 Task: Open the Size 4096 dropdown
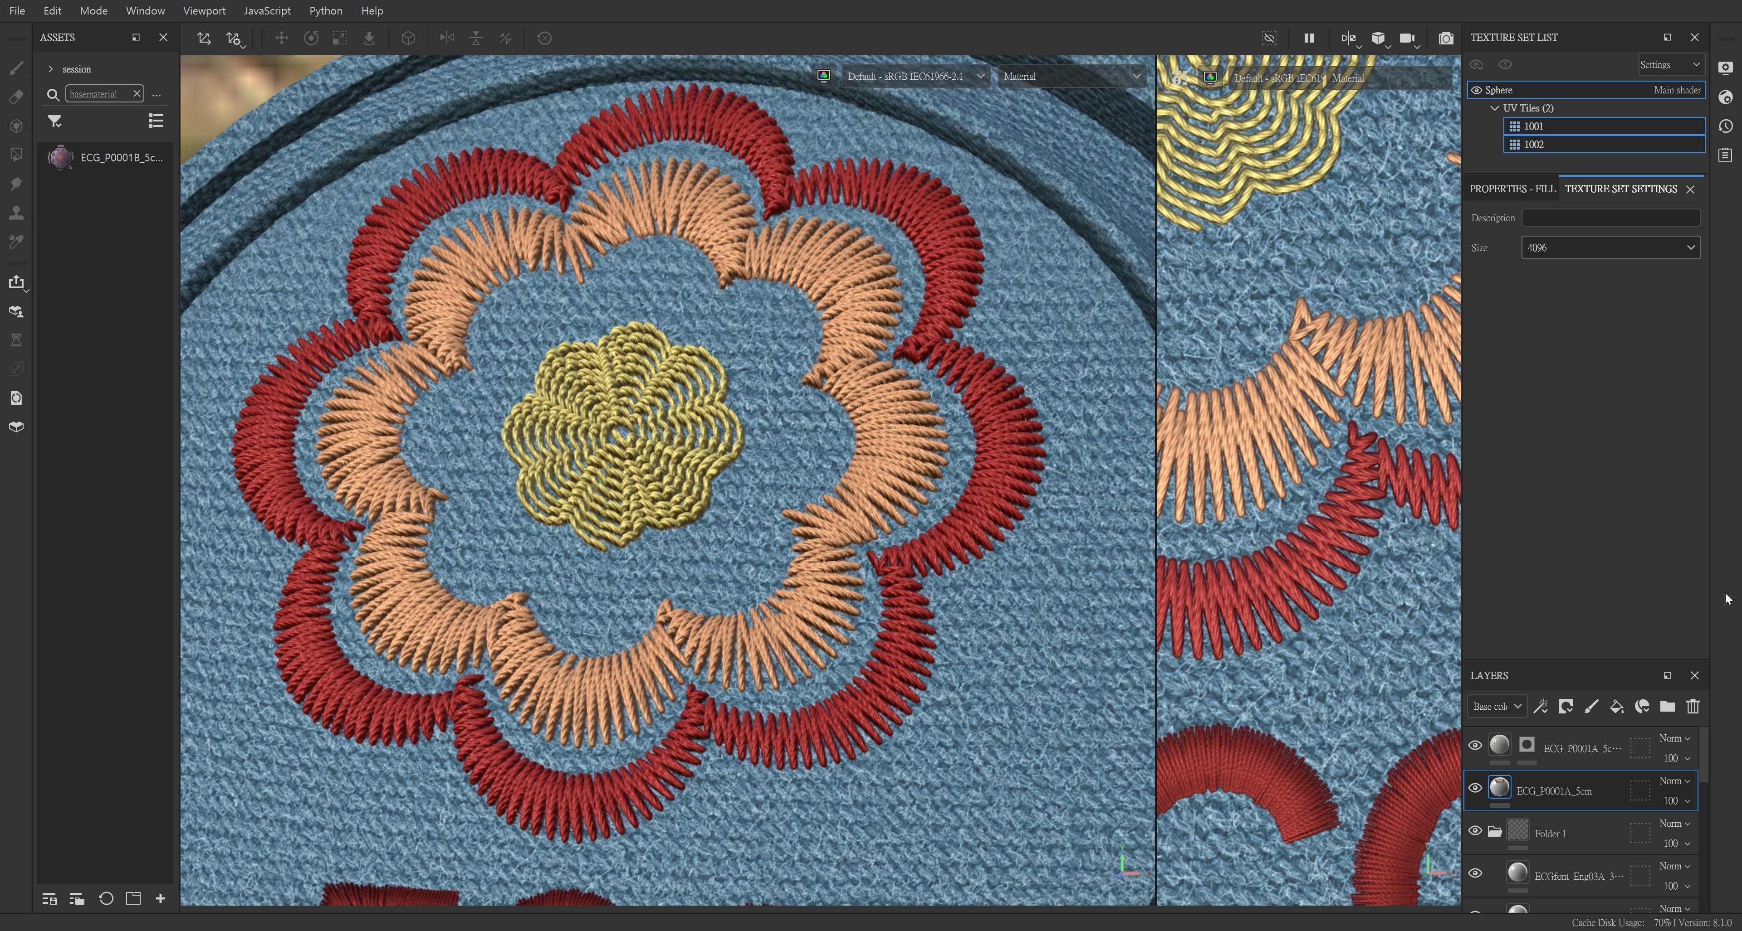1611,247
